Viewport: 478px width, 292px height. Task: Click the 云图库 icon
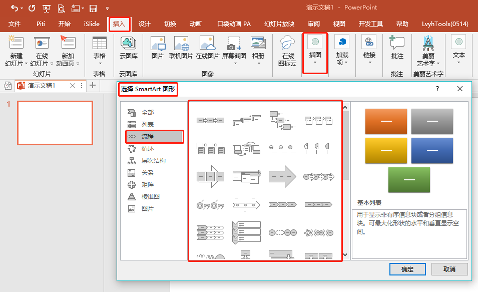(x=128, y=44)
